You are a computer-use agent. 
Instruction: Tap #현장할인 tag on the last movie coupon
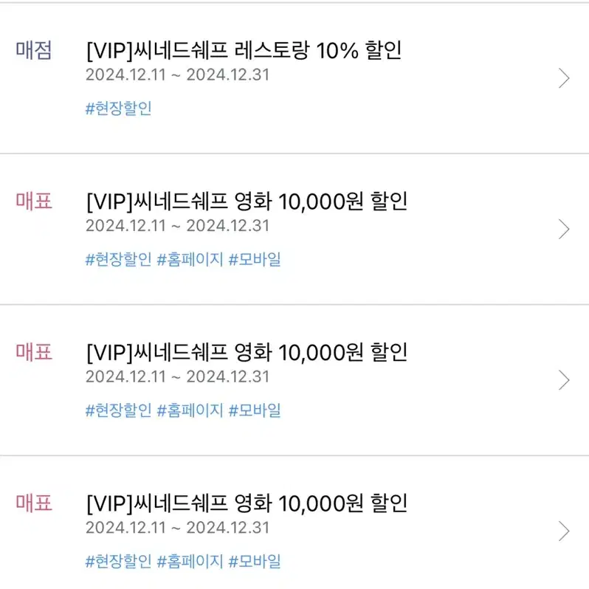tap(118, 562)
